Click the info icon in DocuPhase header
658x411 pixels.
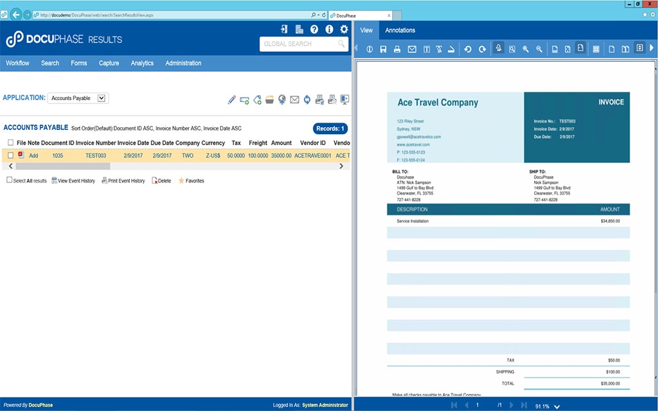click(x=329, y=29)
